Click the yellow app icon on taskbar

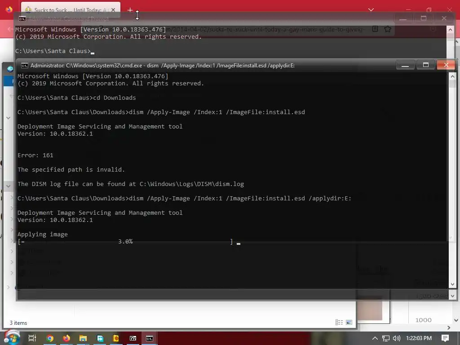116,338
